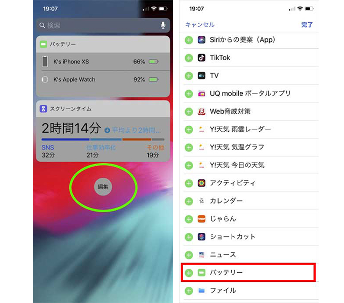
Task: Tap the microphone icon in search bar
Action: (163, 25)
